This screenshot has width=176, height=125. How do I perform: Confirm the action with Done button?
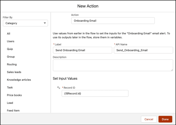[165, 119]
